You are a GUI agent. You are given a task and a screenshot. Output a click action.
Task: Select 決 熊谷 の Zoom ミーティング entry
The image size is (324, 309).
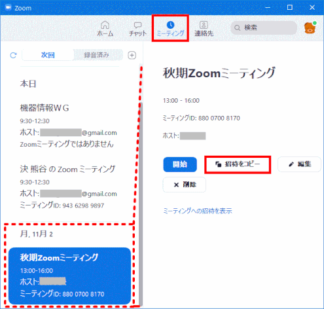[69, 187]
